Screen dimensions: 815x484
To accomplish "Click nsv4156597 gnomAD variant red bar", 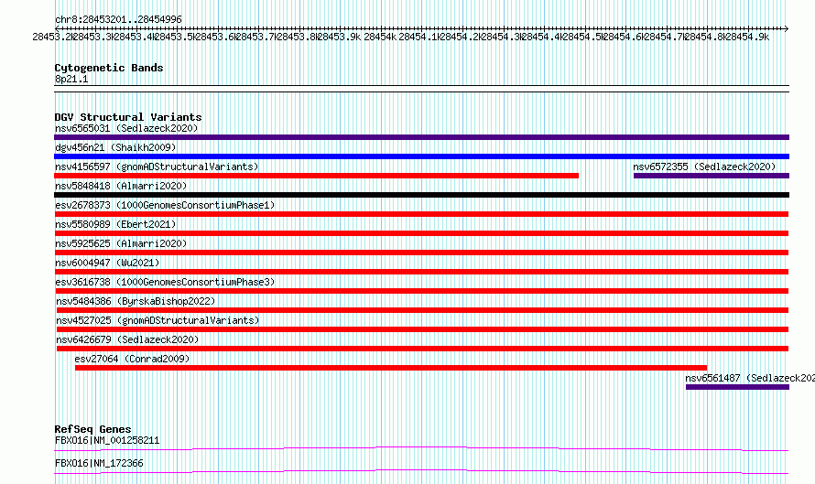I will click(x=316, y=176).
